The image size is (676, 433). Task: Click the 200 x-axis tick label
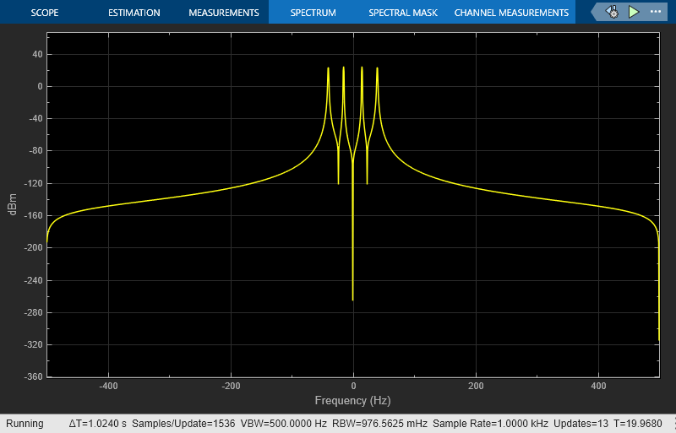tap(476, 386)
